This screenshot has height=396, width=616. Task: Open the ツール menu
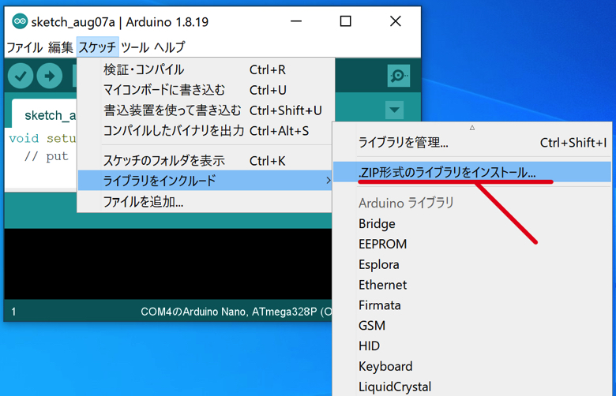[135, 47]
